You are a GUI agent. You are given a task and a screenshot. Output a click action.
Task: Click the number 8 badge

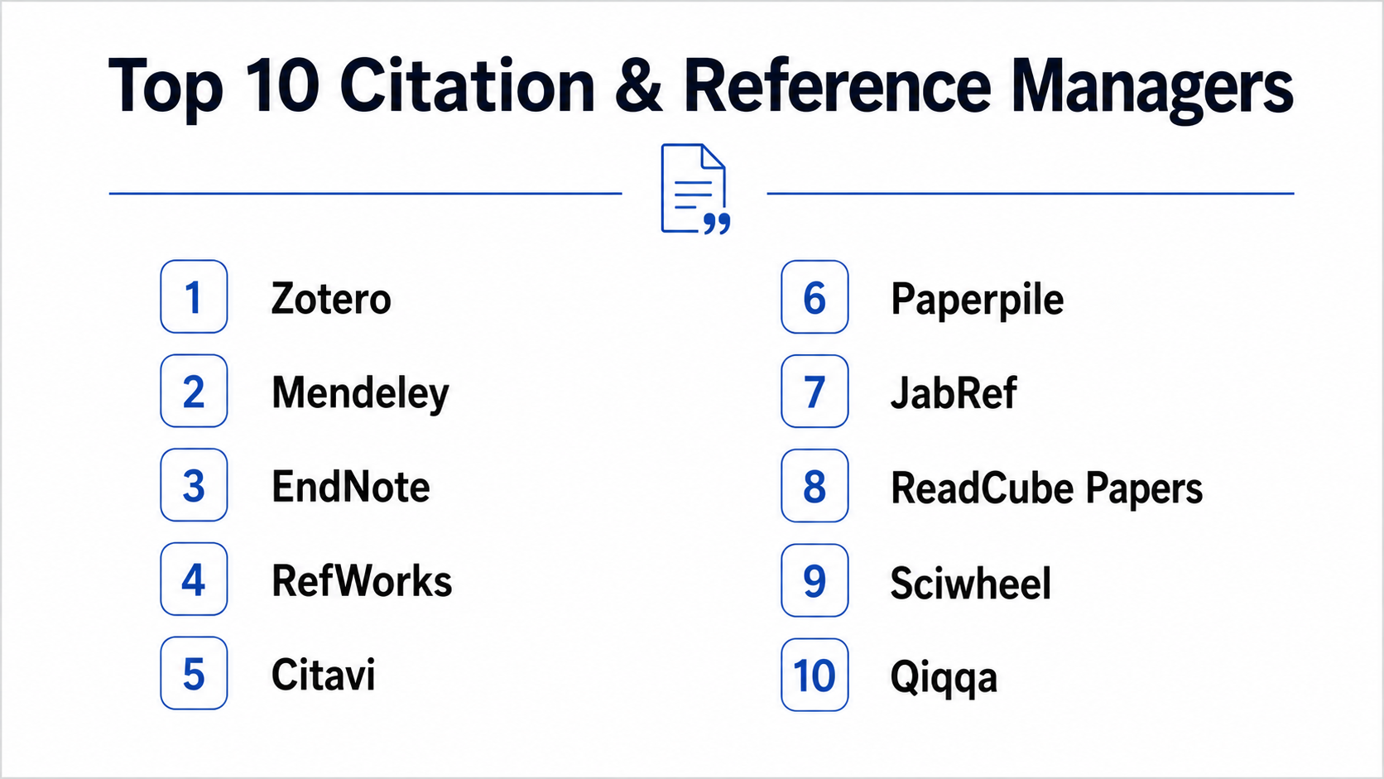pyautogui.click(x=815, y=486)
